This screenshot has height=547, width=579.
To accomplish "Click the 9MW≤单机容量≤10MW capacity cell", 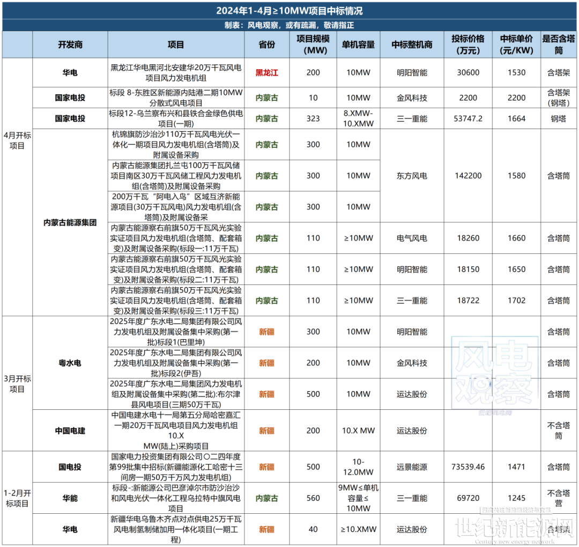I will point(358,498).
